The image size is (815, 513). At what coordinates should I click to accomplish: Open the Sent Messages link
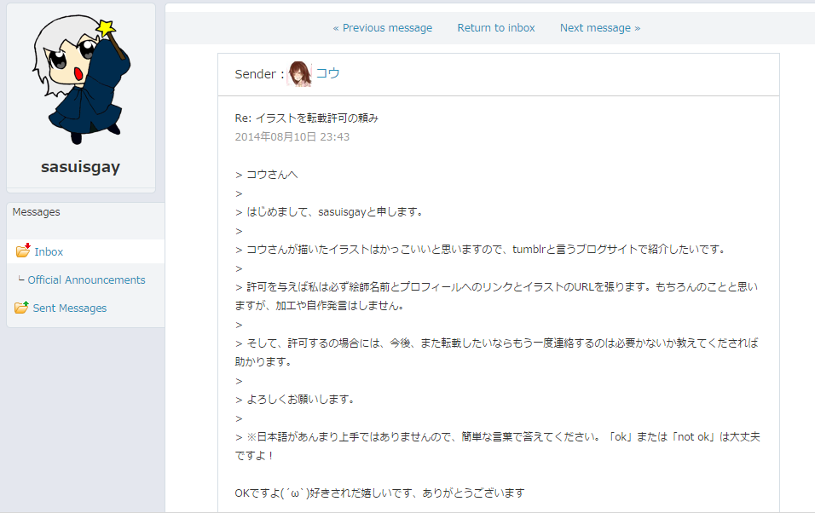tap(70, 308)
